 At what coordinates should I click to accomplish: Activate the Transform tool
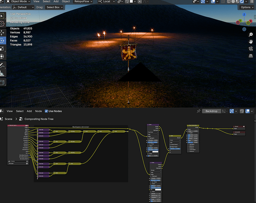(2, 57)
